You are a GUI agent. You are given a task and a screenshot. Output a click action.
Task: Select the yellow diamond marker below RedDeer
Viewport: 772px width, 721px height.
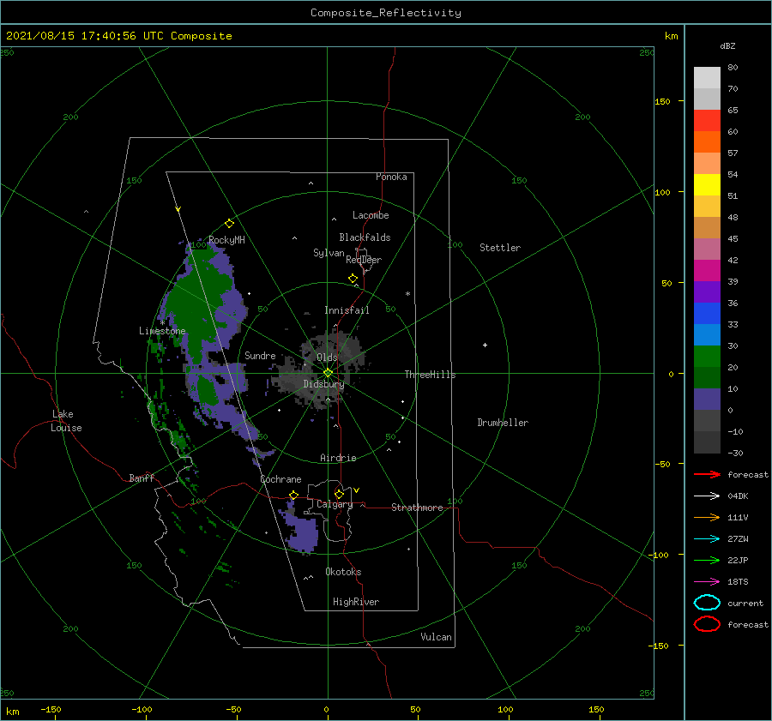[x=353, y=279]
